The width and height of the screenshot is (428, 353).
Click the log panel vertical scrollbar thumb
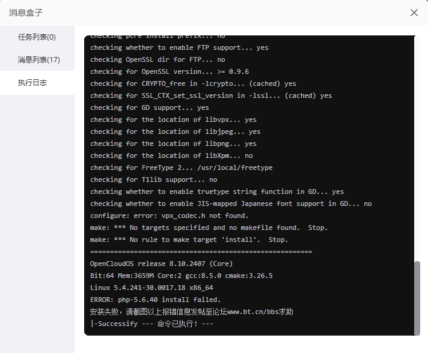point(417,298)
